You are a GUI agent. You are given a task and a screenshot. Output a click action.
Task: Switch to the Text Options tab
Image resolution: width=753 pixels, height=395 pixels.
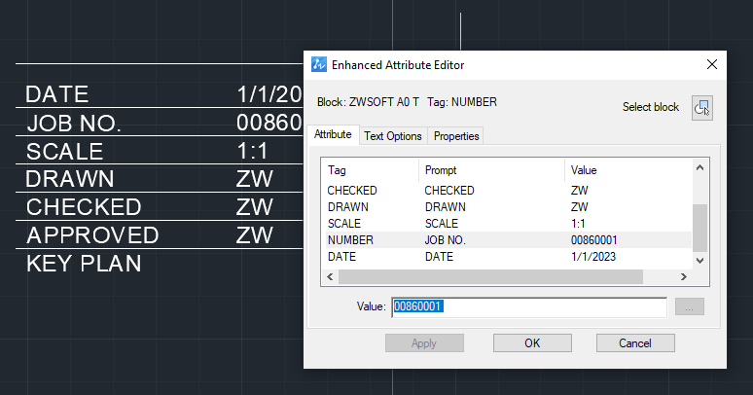coord(393,136)
